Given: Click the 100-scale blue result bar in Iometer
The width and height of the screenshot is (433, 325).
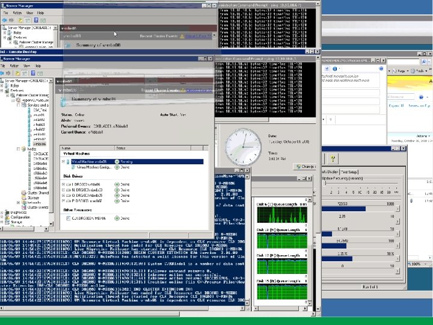Looking at the screenshot, I should coord(334,246).
